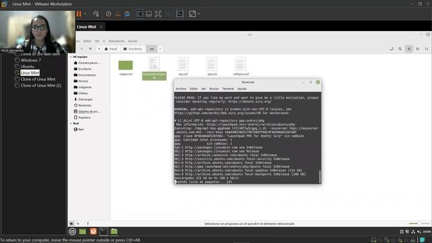This screenshot has width=432, height=243.
Task: Open the file manager Ver menu
Action: click(97, 41)
